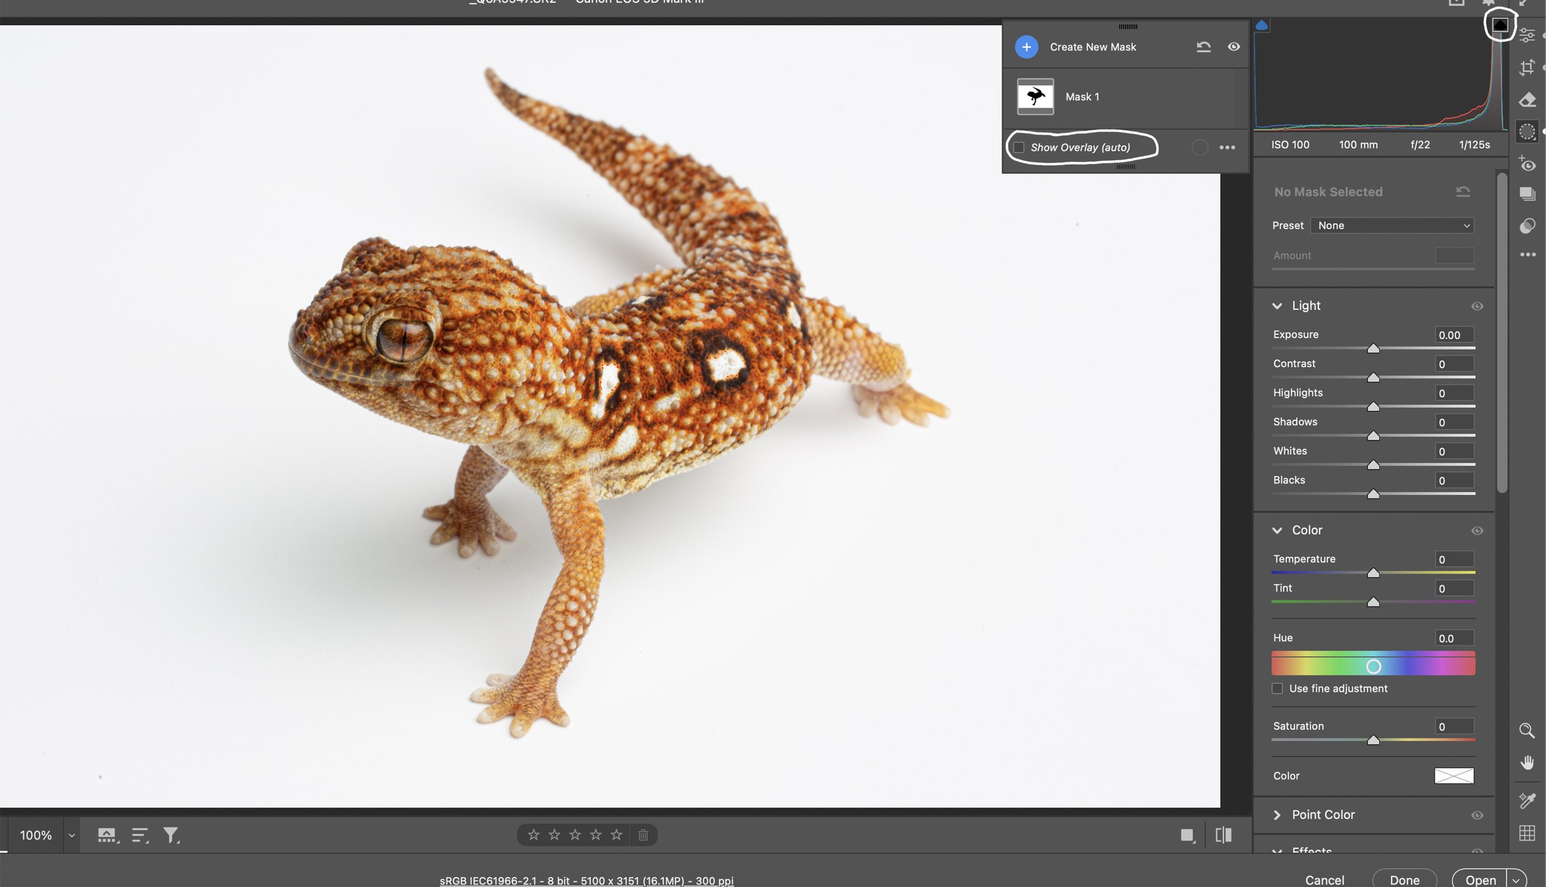Select the Zoom magnifier tool

click(1526, 730)
